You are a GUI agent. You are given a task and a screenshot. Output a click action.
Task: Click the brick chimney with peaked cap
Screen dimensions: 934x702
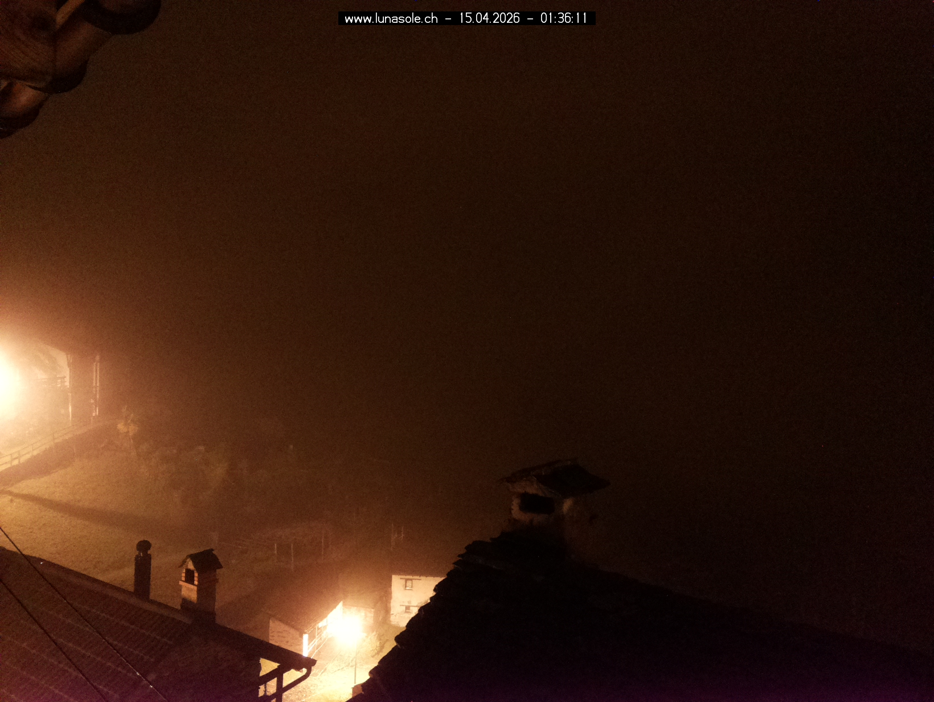(x=199, y=578)
